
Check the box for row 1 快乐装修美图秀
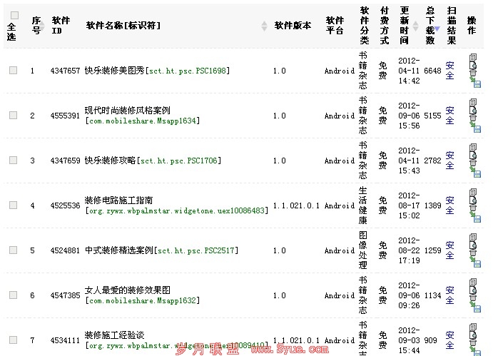click(13, 71)
